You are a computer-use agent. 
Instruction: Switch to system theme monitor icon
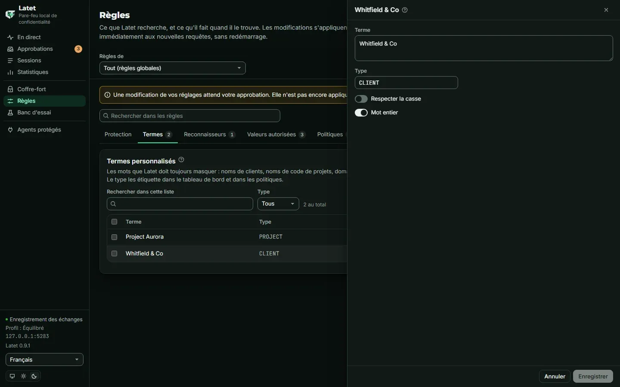(12, 376)
